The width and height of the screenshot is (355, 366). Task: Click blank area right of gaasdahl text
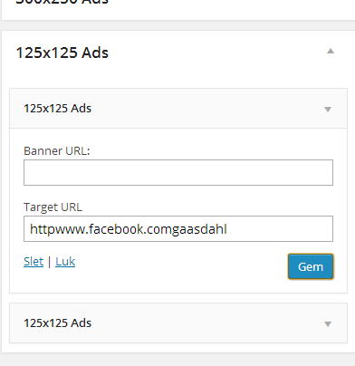coord(279,228)
